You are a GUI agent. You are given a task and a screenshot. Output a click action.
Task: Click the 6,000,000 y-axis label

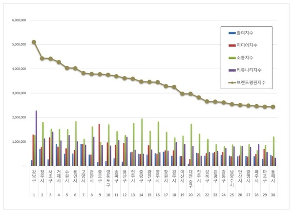19,20
